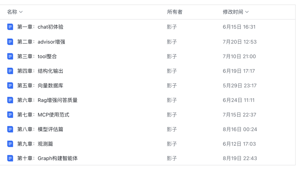
Task: Click the document icon for 第九章 观测篇
Action: (10, 144)
